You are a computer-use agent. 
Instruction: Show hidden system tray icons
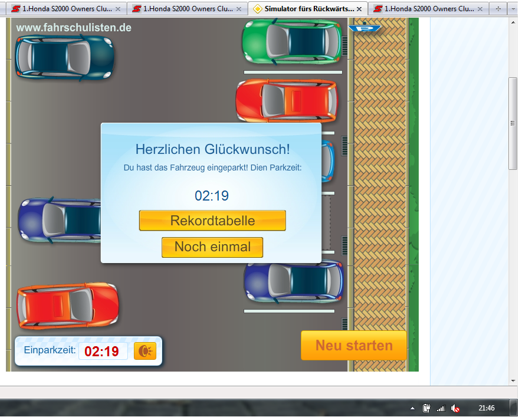coord(413,408)
